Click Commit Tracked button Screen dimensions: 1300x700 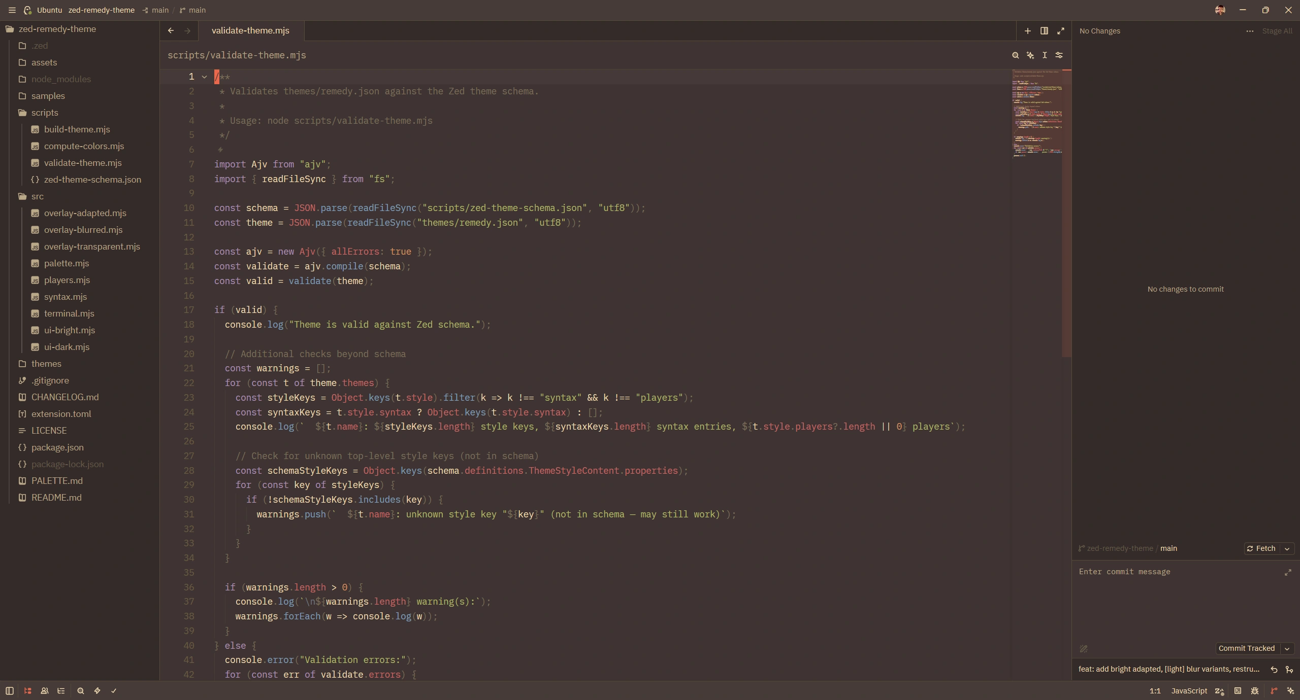[1247, 648]
